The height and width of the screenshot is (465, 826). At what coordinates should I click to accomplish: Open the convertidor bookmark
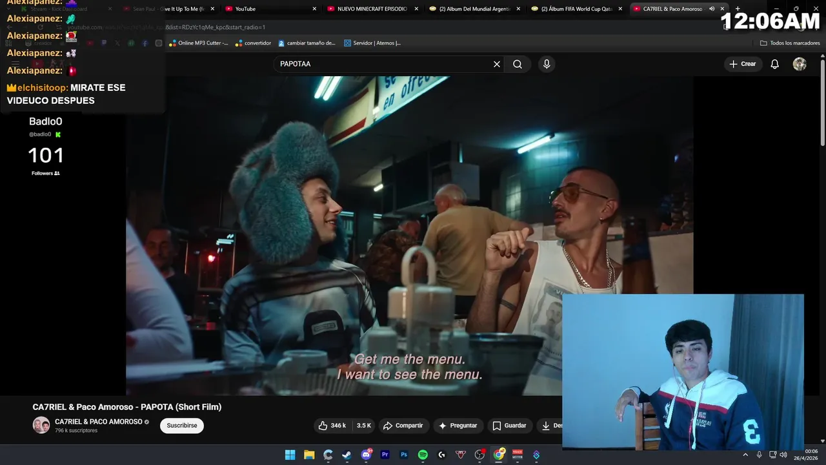point(253,43)
